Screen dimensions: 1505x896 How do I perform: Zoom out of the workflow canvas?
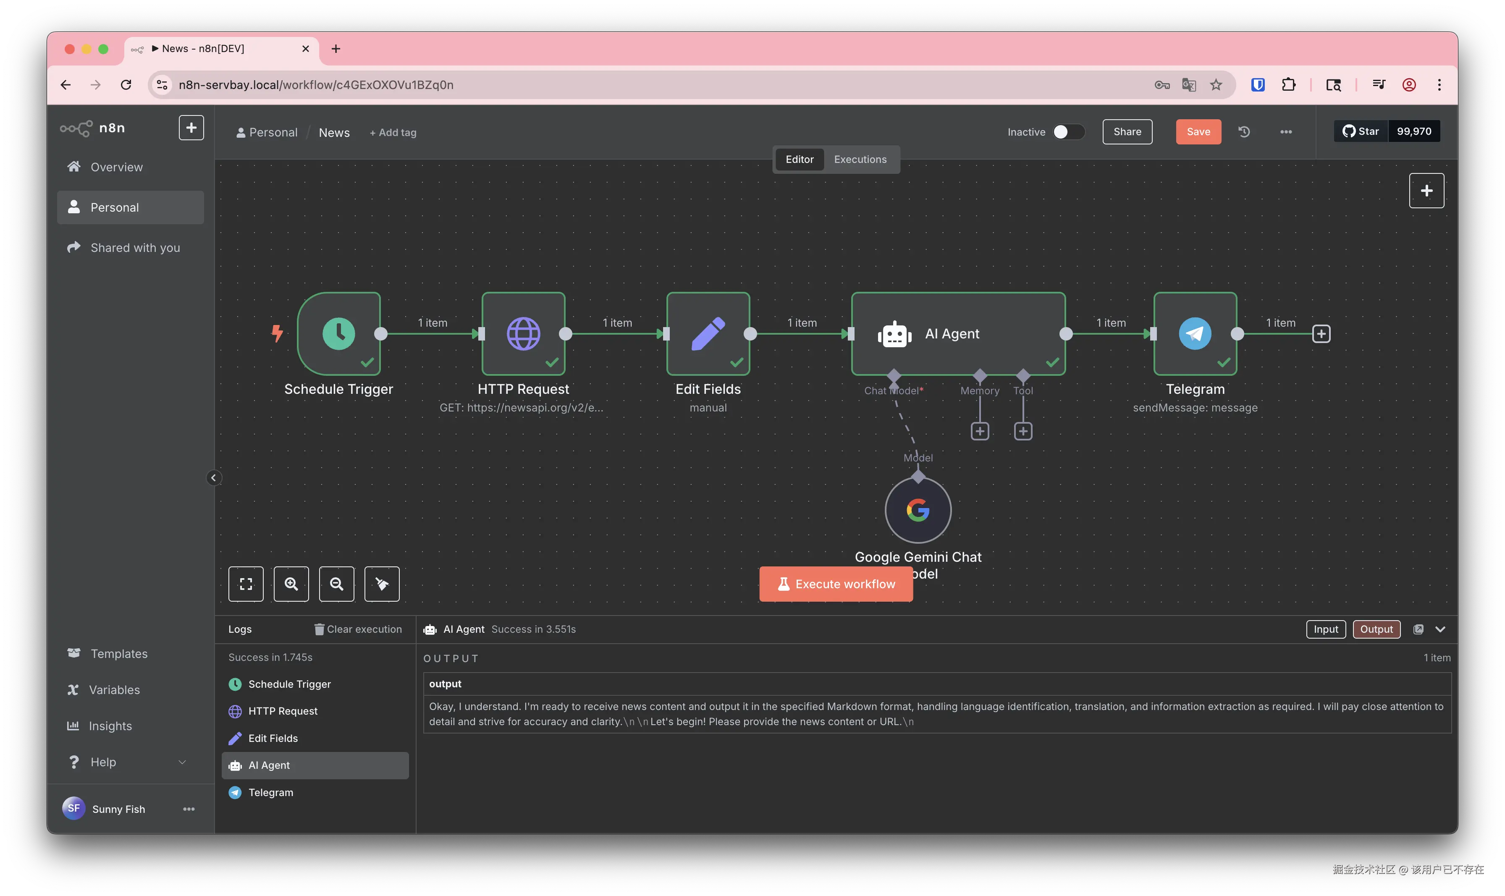336,584
